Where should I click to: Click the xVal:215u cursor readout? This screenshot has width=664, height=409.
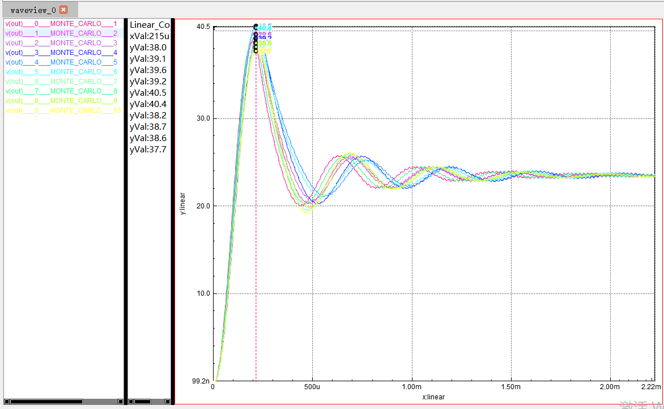pos(149,36)
